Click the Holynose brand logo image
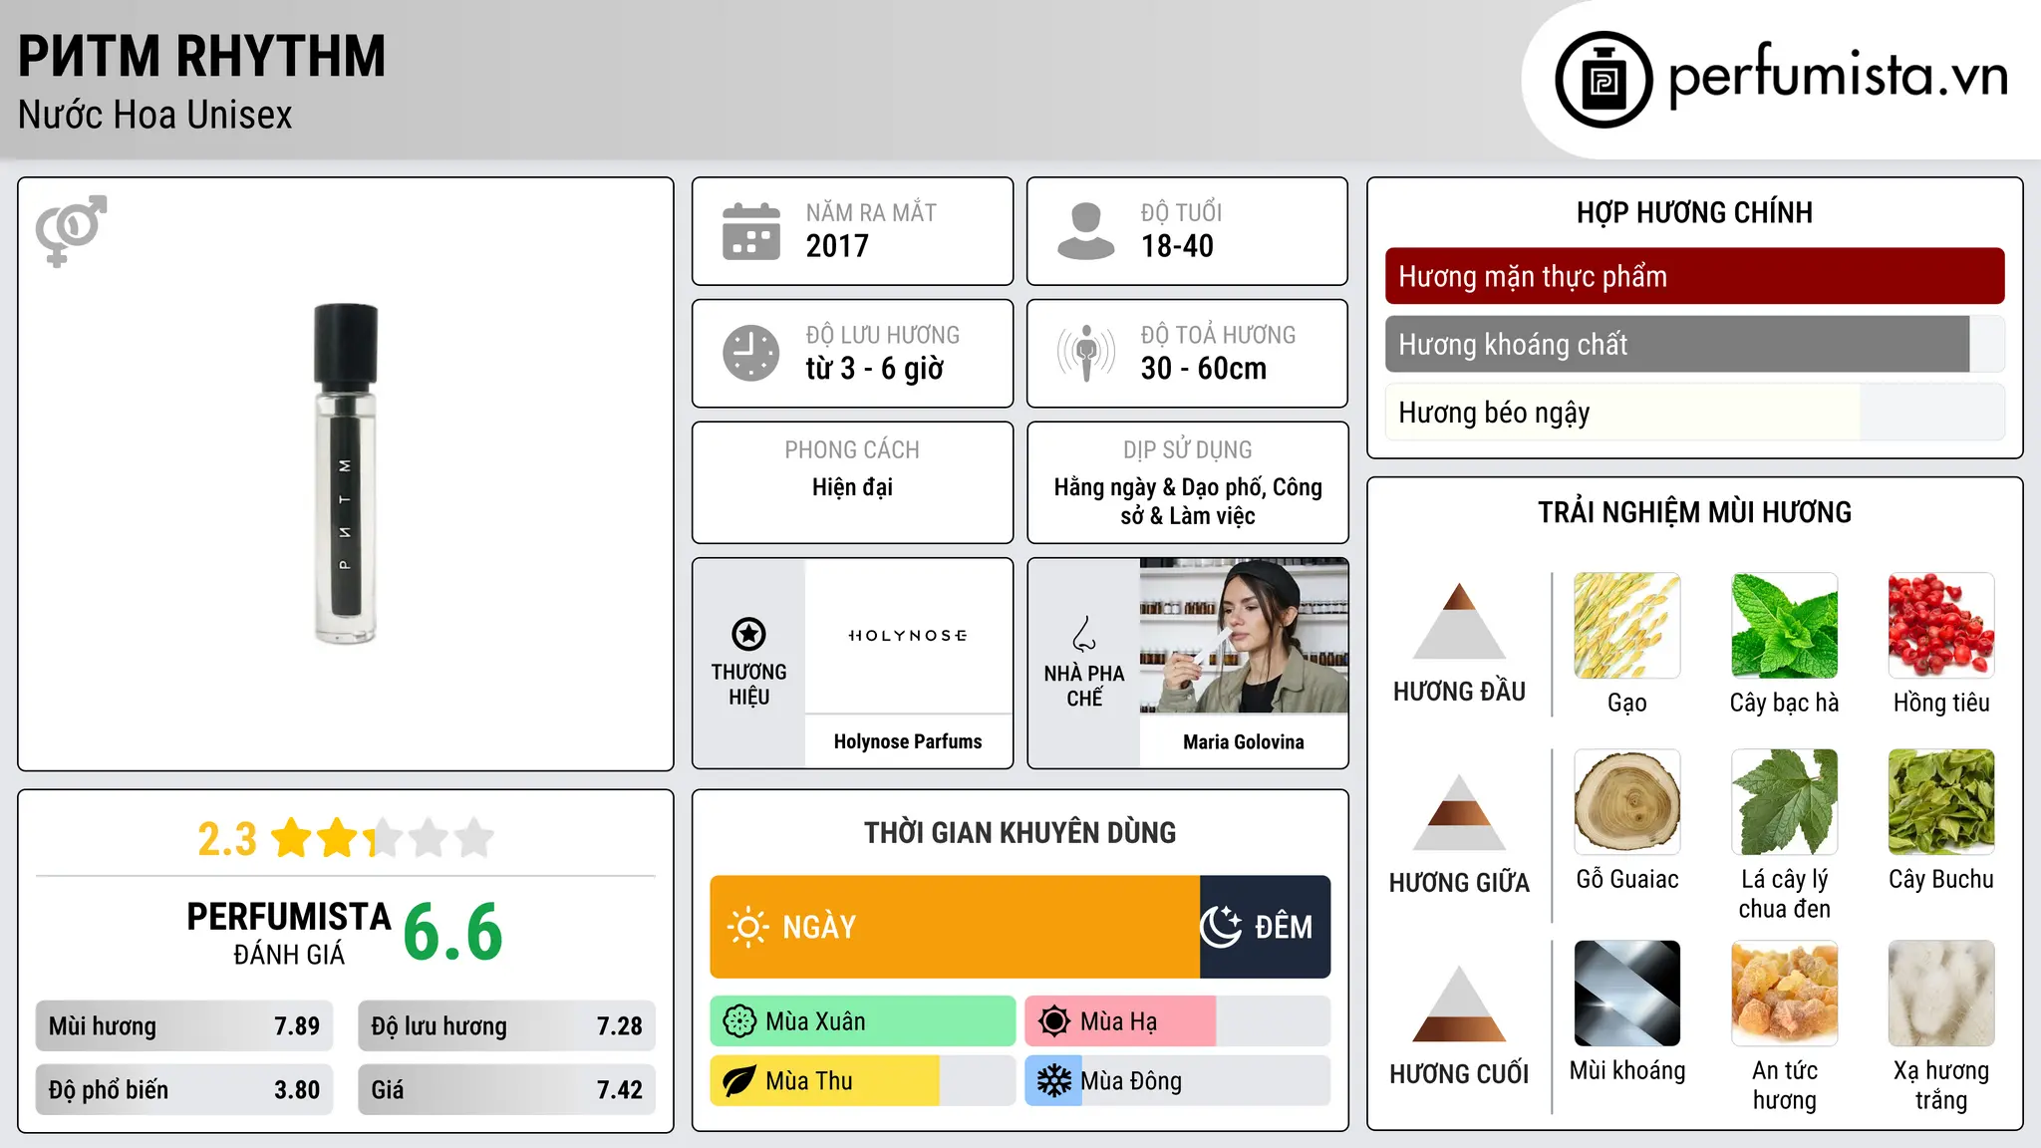This screenshot has width=2041, height=1148. 908,636
